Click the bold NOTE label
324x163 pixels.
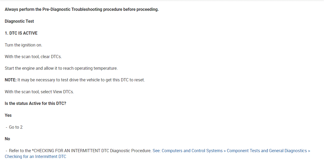(x=11, y=80)
